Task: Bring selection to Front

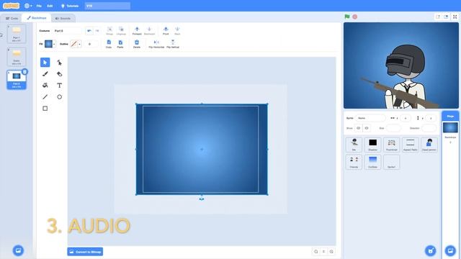Action: (166, 30)
